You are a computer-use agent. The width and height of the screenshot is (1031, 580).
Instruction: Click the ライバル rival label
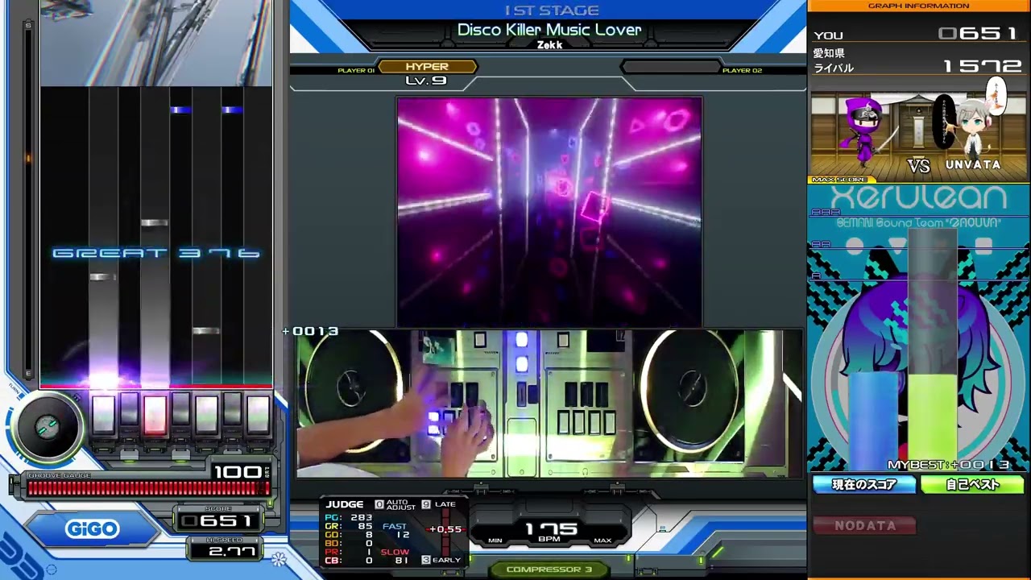click(834, 68)
